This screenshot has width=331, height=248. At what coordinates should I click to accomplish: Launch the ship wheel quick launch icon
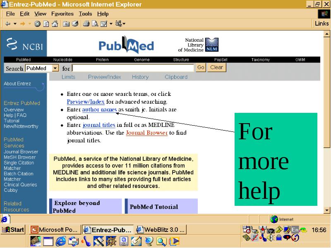tap(111, 241)
